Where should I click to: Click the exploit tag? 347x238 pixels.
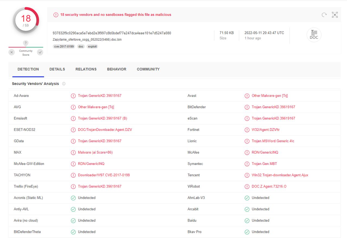point(92,46)
